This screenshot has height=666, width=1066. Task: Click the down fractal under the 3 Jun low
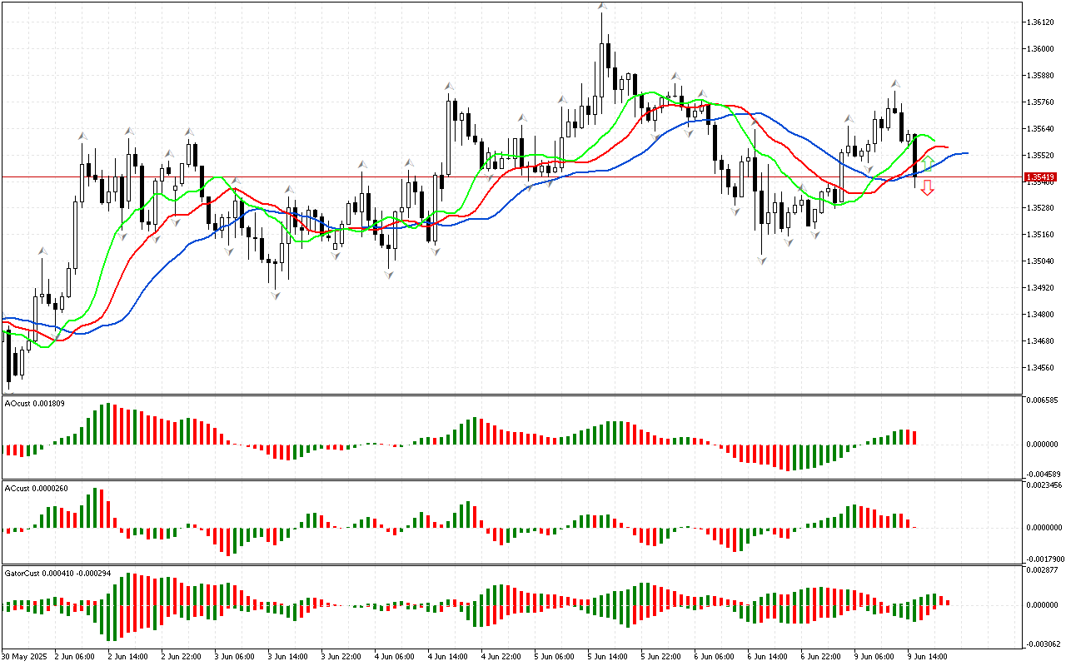(274, 295)
